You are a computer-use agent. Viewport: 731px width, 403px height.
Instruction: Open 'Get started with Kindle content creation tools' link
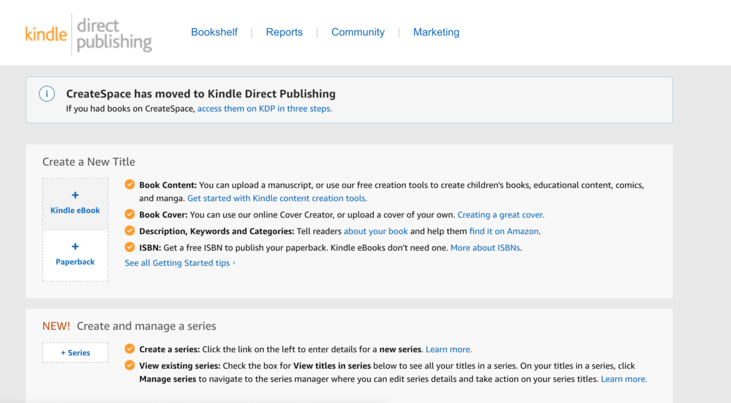pos(277,198)
